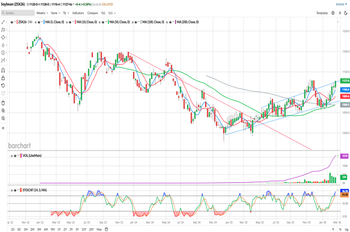Open the Fibonacci and pitchfork tools
Image resolution: width=350 pixels, height=232 pixels.
[3, 30]
